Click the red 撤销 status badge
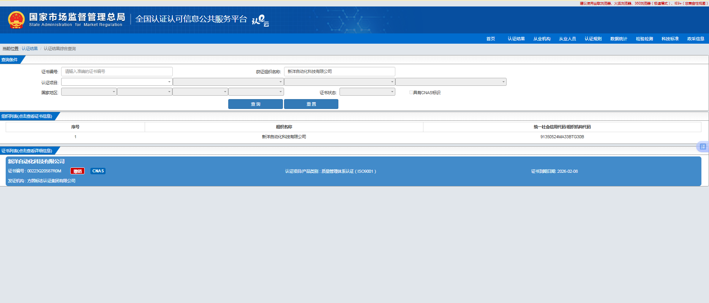 tap(77, 171)
